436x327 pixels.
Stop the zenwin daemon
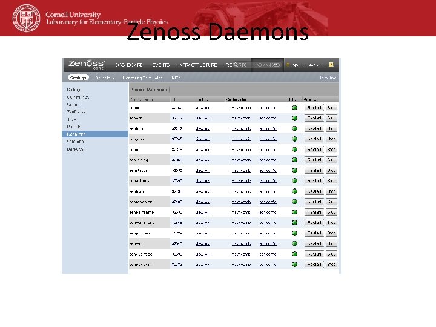[331, 243]
